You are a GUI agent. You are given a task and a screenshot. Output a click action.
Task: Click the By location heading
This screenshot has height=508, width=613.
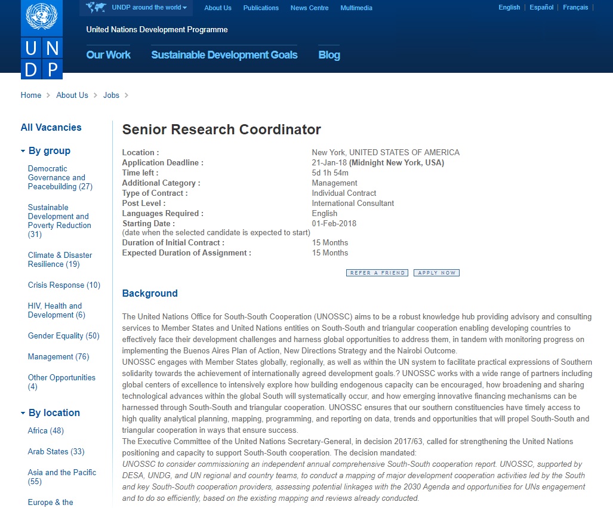click(54, 413)
